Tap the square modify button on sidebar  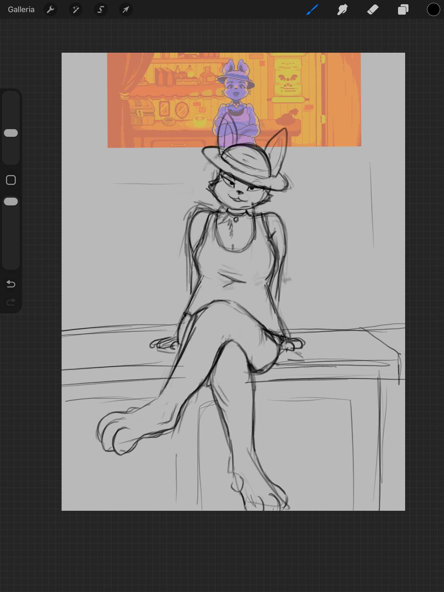pyautogui.click(x=11, y=180)
